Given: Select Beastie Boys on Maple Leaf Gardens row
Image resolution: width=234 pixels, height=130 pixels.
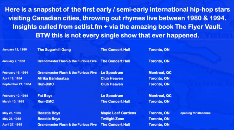Looking at the screenshot, I should point(49,113).
